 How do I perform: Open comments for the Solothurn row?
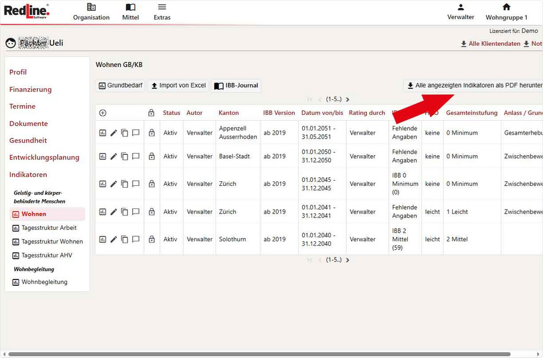[136, 239]
